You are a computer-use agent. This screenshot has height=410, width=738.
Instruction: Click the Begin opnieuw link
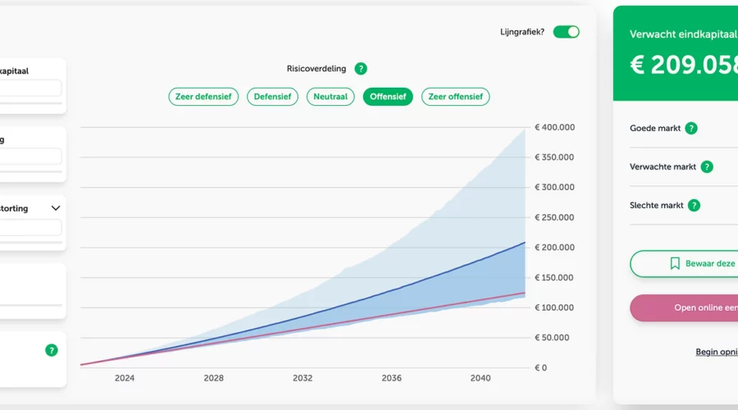(716, 352)
